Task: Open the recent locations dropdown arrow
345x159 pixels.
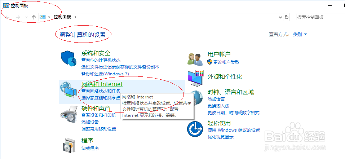Action: click(x=26, y=17)
